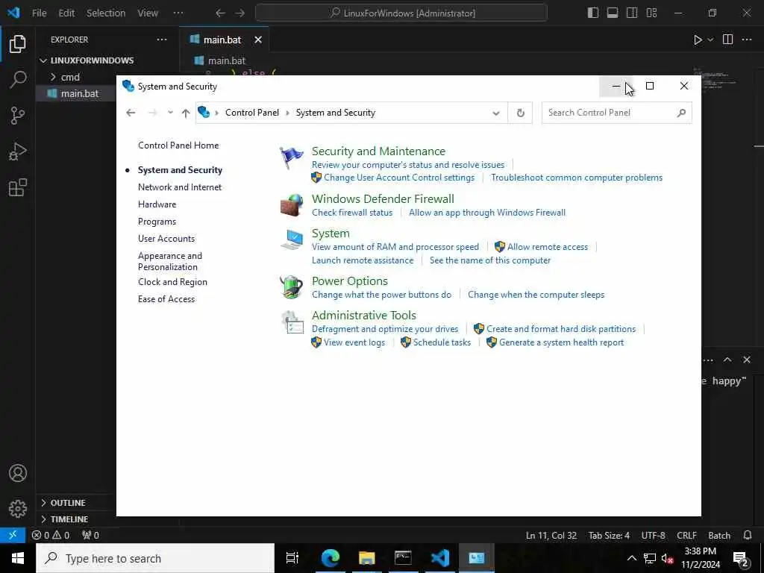Click the Power Options battery icon
The image size is (764, 573).
[x=292, y=286]
